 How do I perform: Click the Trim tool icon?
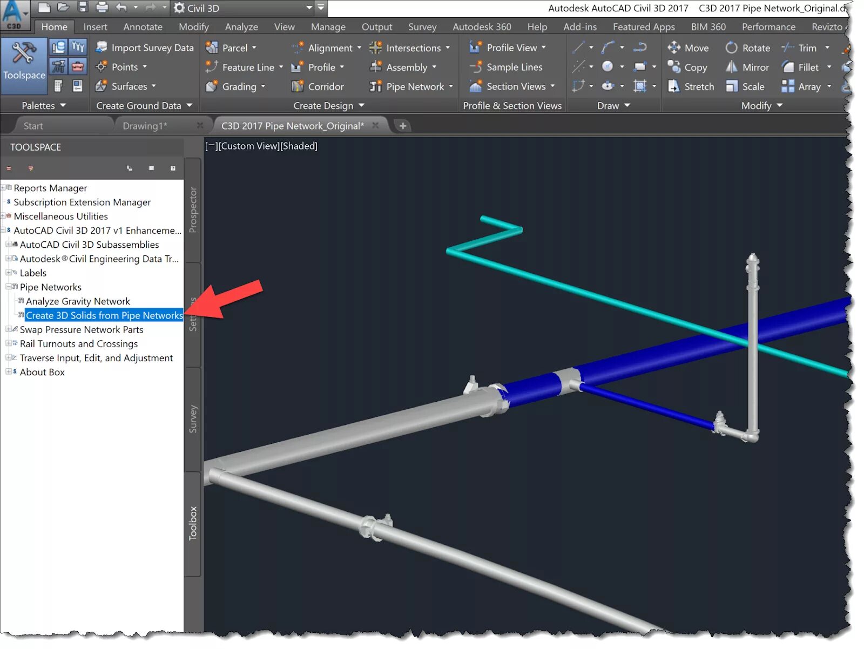click(788, 48)
